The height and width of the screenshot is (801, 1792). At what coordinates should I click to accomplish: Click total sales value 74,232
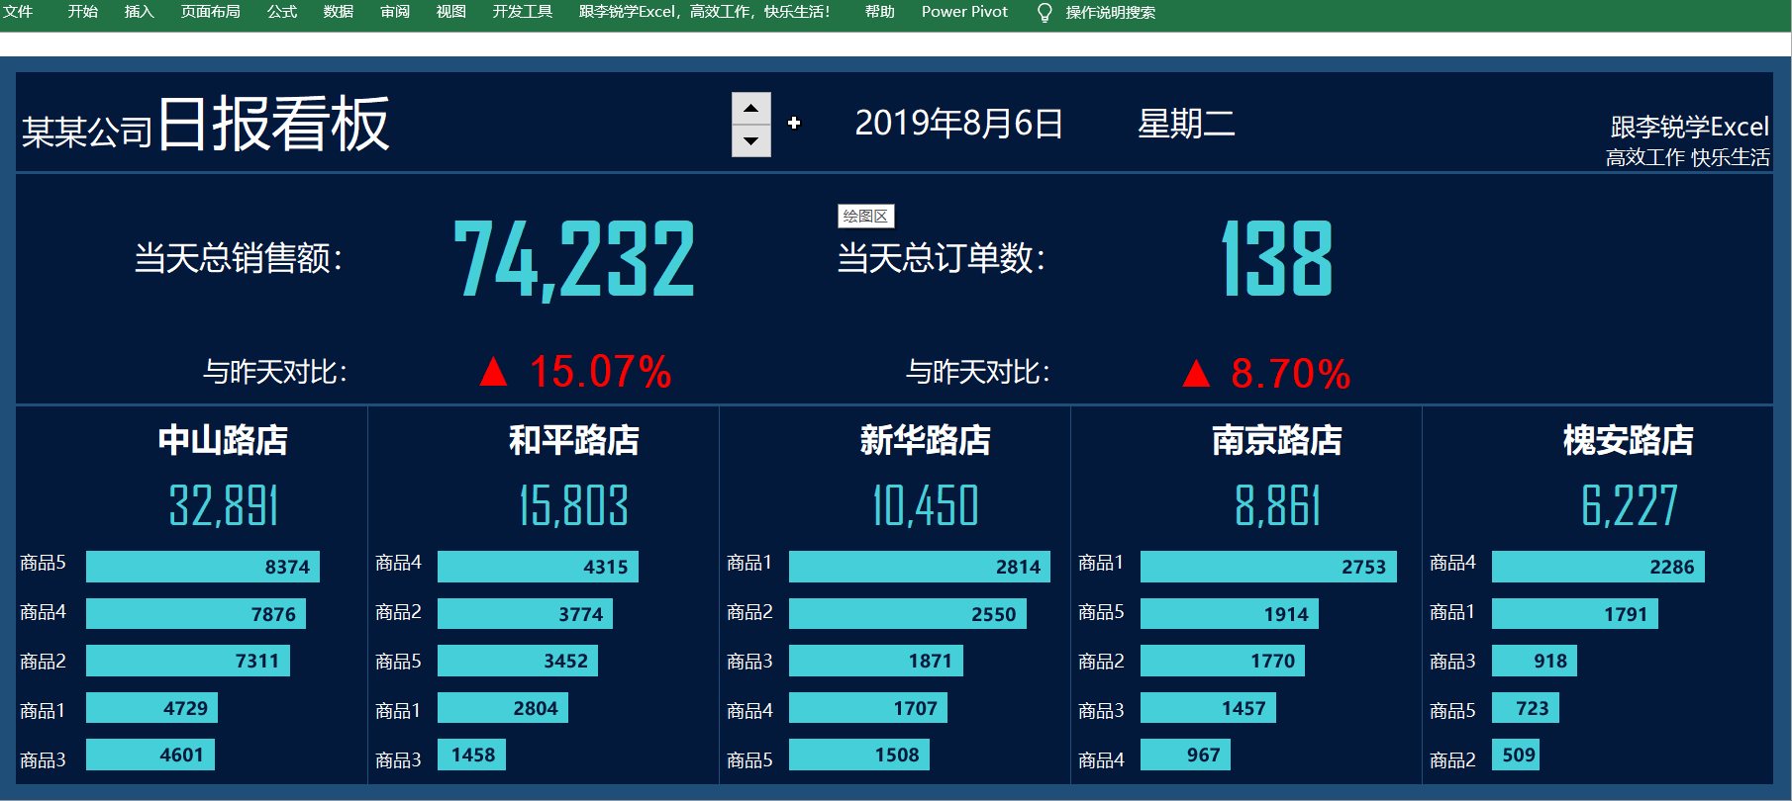[574, 259]
